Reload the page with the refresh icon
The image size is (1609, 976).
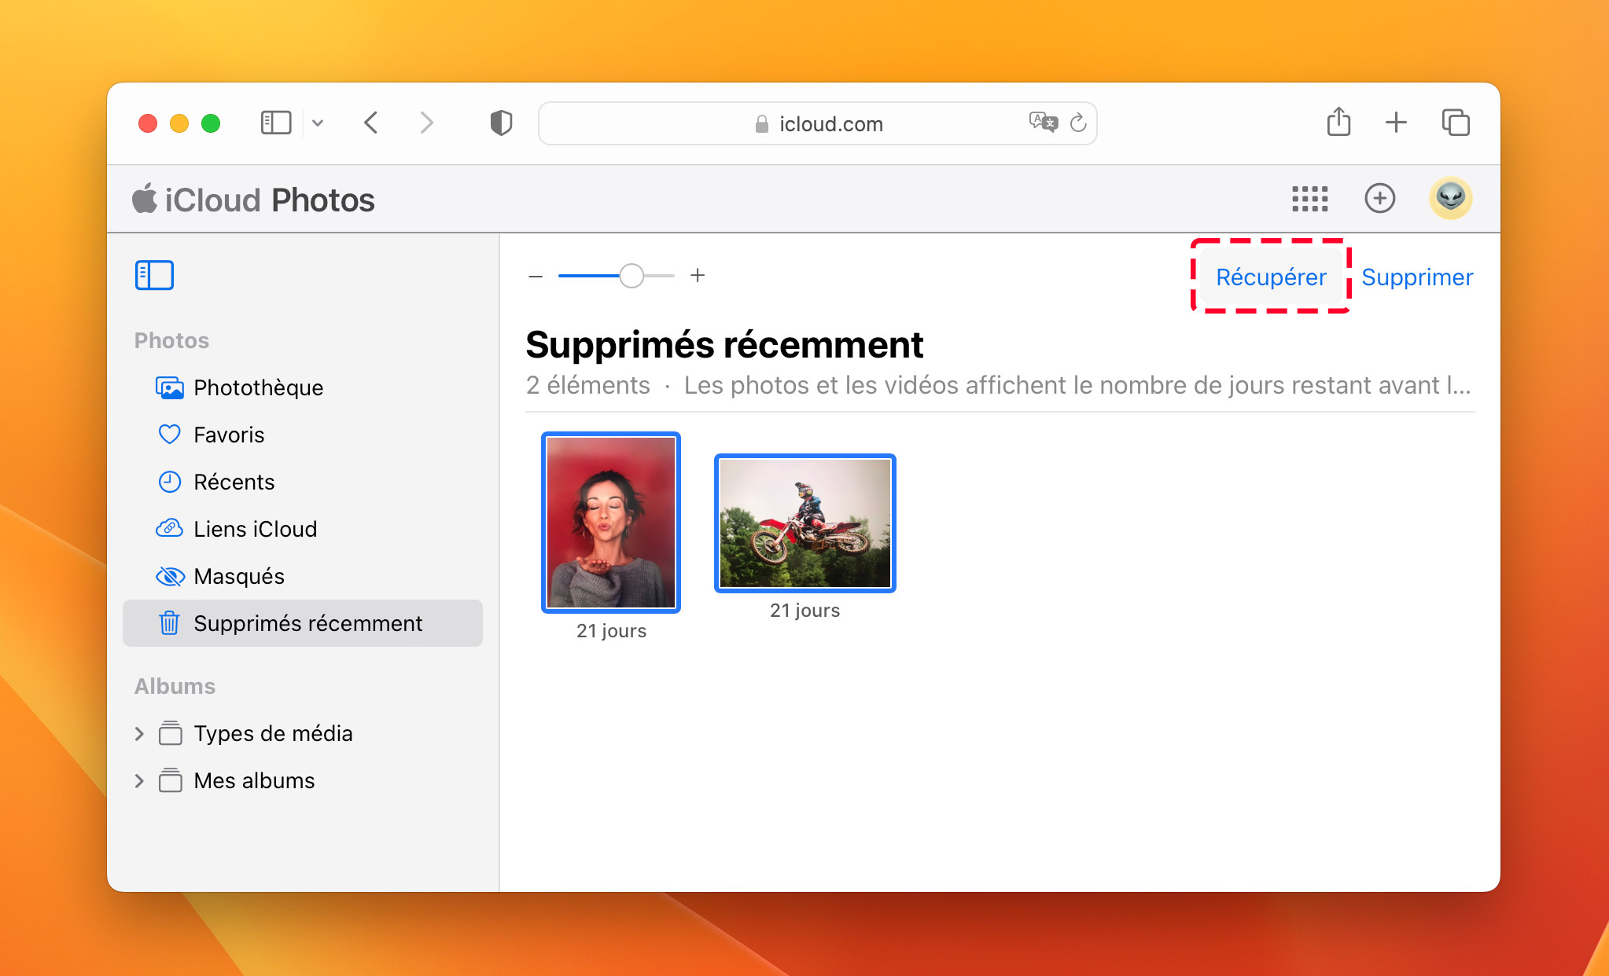1078,123
